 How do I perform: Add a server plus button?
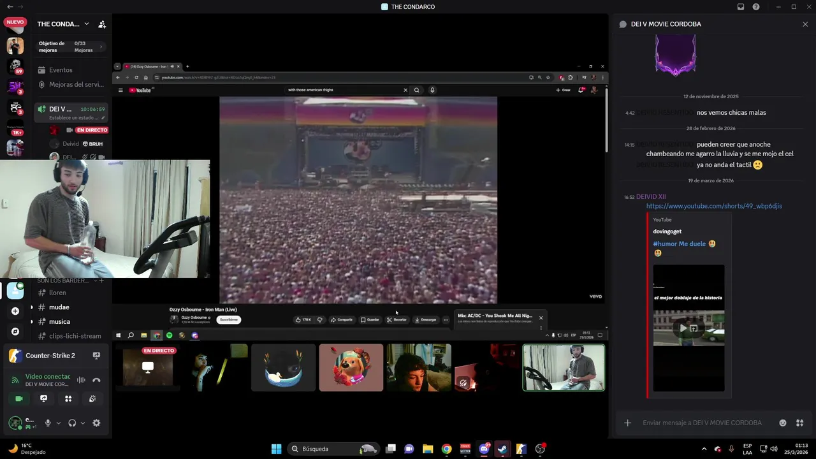coord(15,311)
